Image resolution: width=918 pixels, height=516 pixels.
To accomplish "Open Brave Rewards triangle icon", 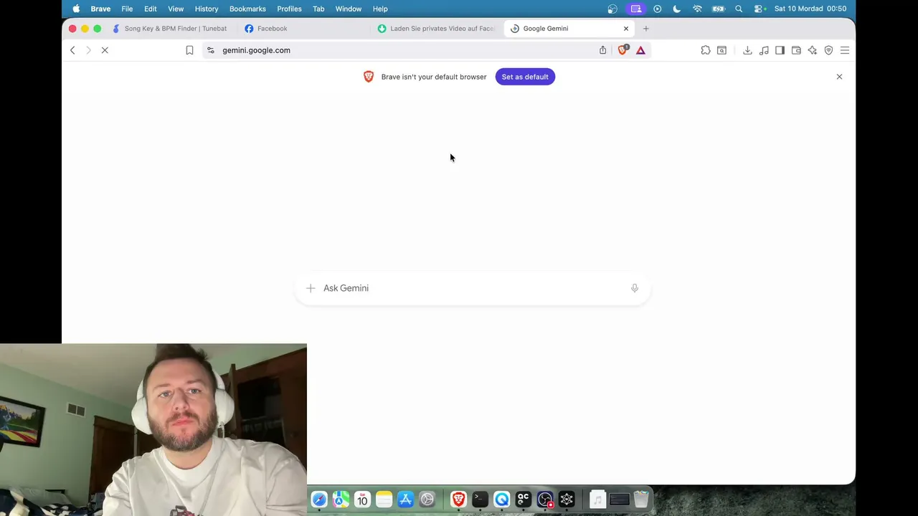I will pos(640,50).
